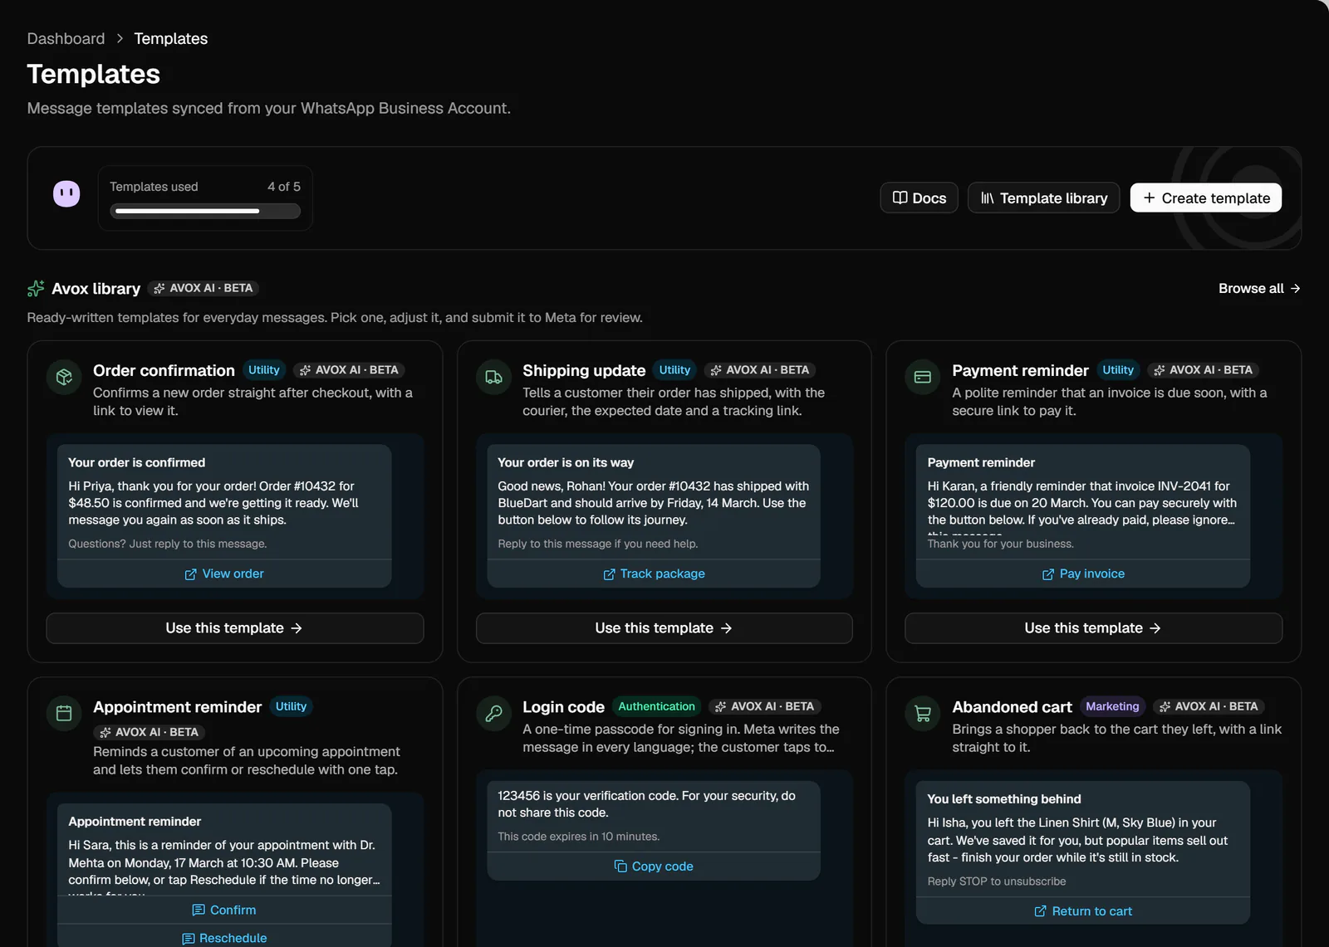Click the purple avatar face icon
The image size is (1329, 947).
coord(66,194)
